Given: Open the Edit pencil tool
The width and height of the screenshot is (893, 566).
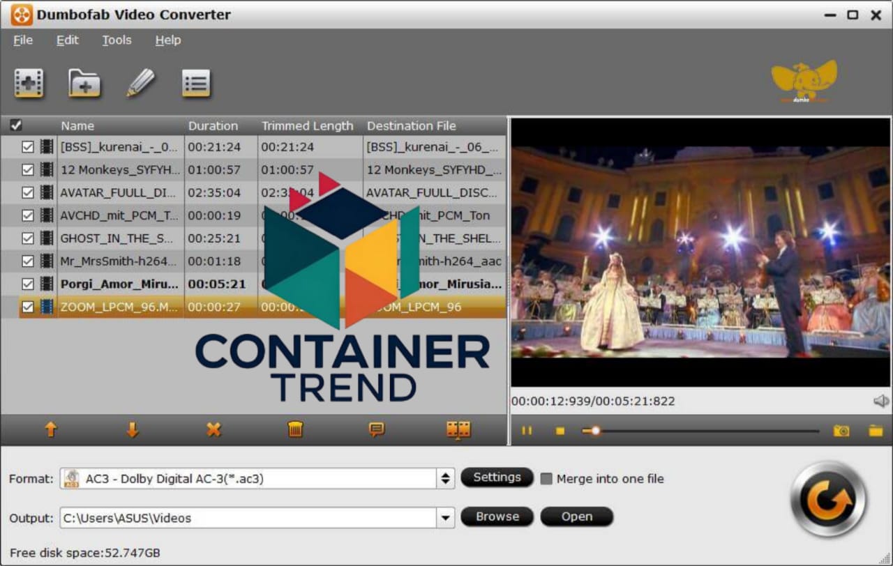Looking at the screenshot, I should (x=140, y=83).
